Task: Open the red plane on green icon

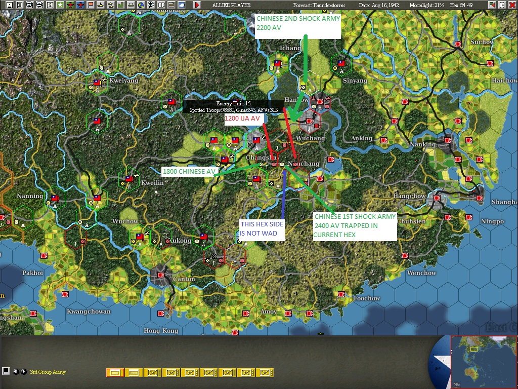Action: [x=70, y=5]
